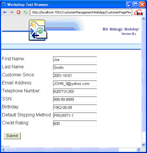Click the 'BEA WebLogic Workshop' banner text

click(121, 29)
